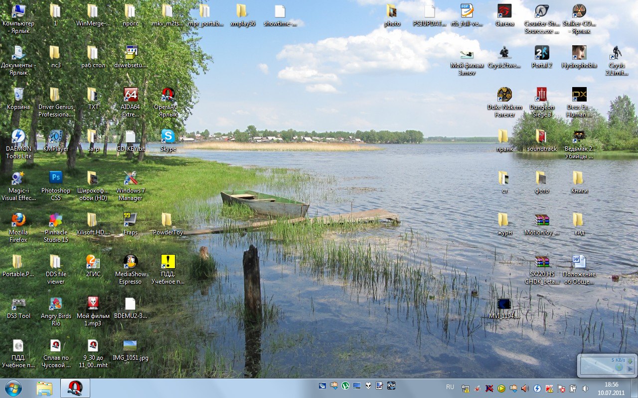Open ПДД shortcut with yellow exclamation icon

coord(168,270)
